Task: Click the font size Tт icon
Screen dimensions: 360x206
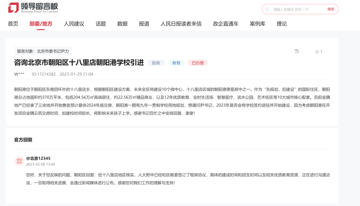Action: 297,51
